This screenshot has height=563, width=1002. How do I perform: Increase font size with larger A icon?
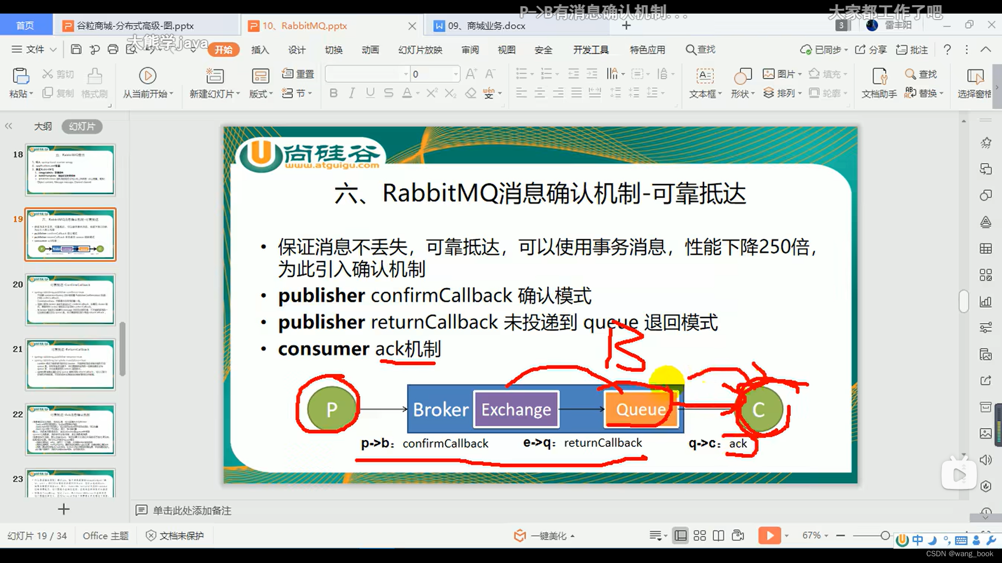pyautogui.click(x=471, y=74)
